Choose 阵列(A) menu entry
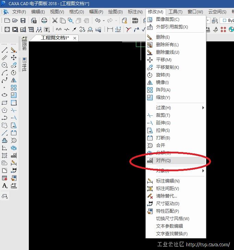This screenshot has width=234, height=250. (x=176, y=90)
